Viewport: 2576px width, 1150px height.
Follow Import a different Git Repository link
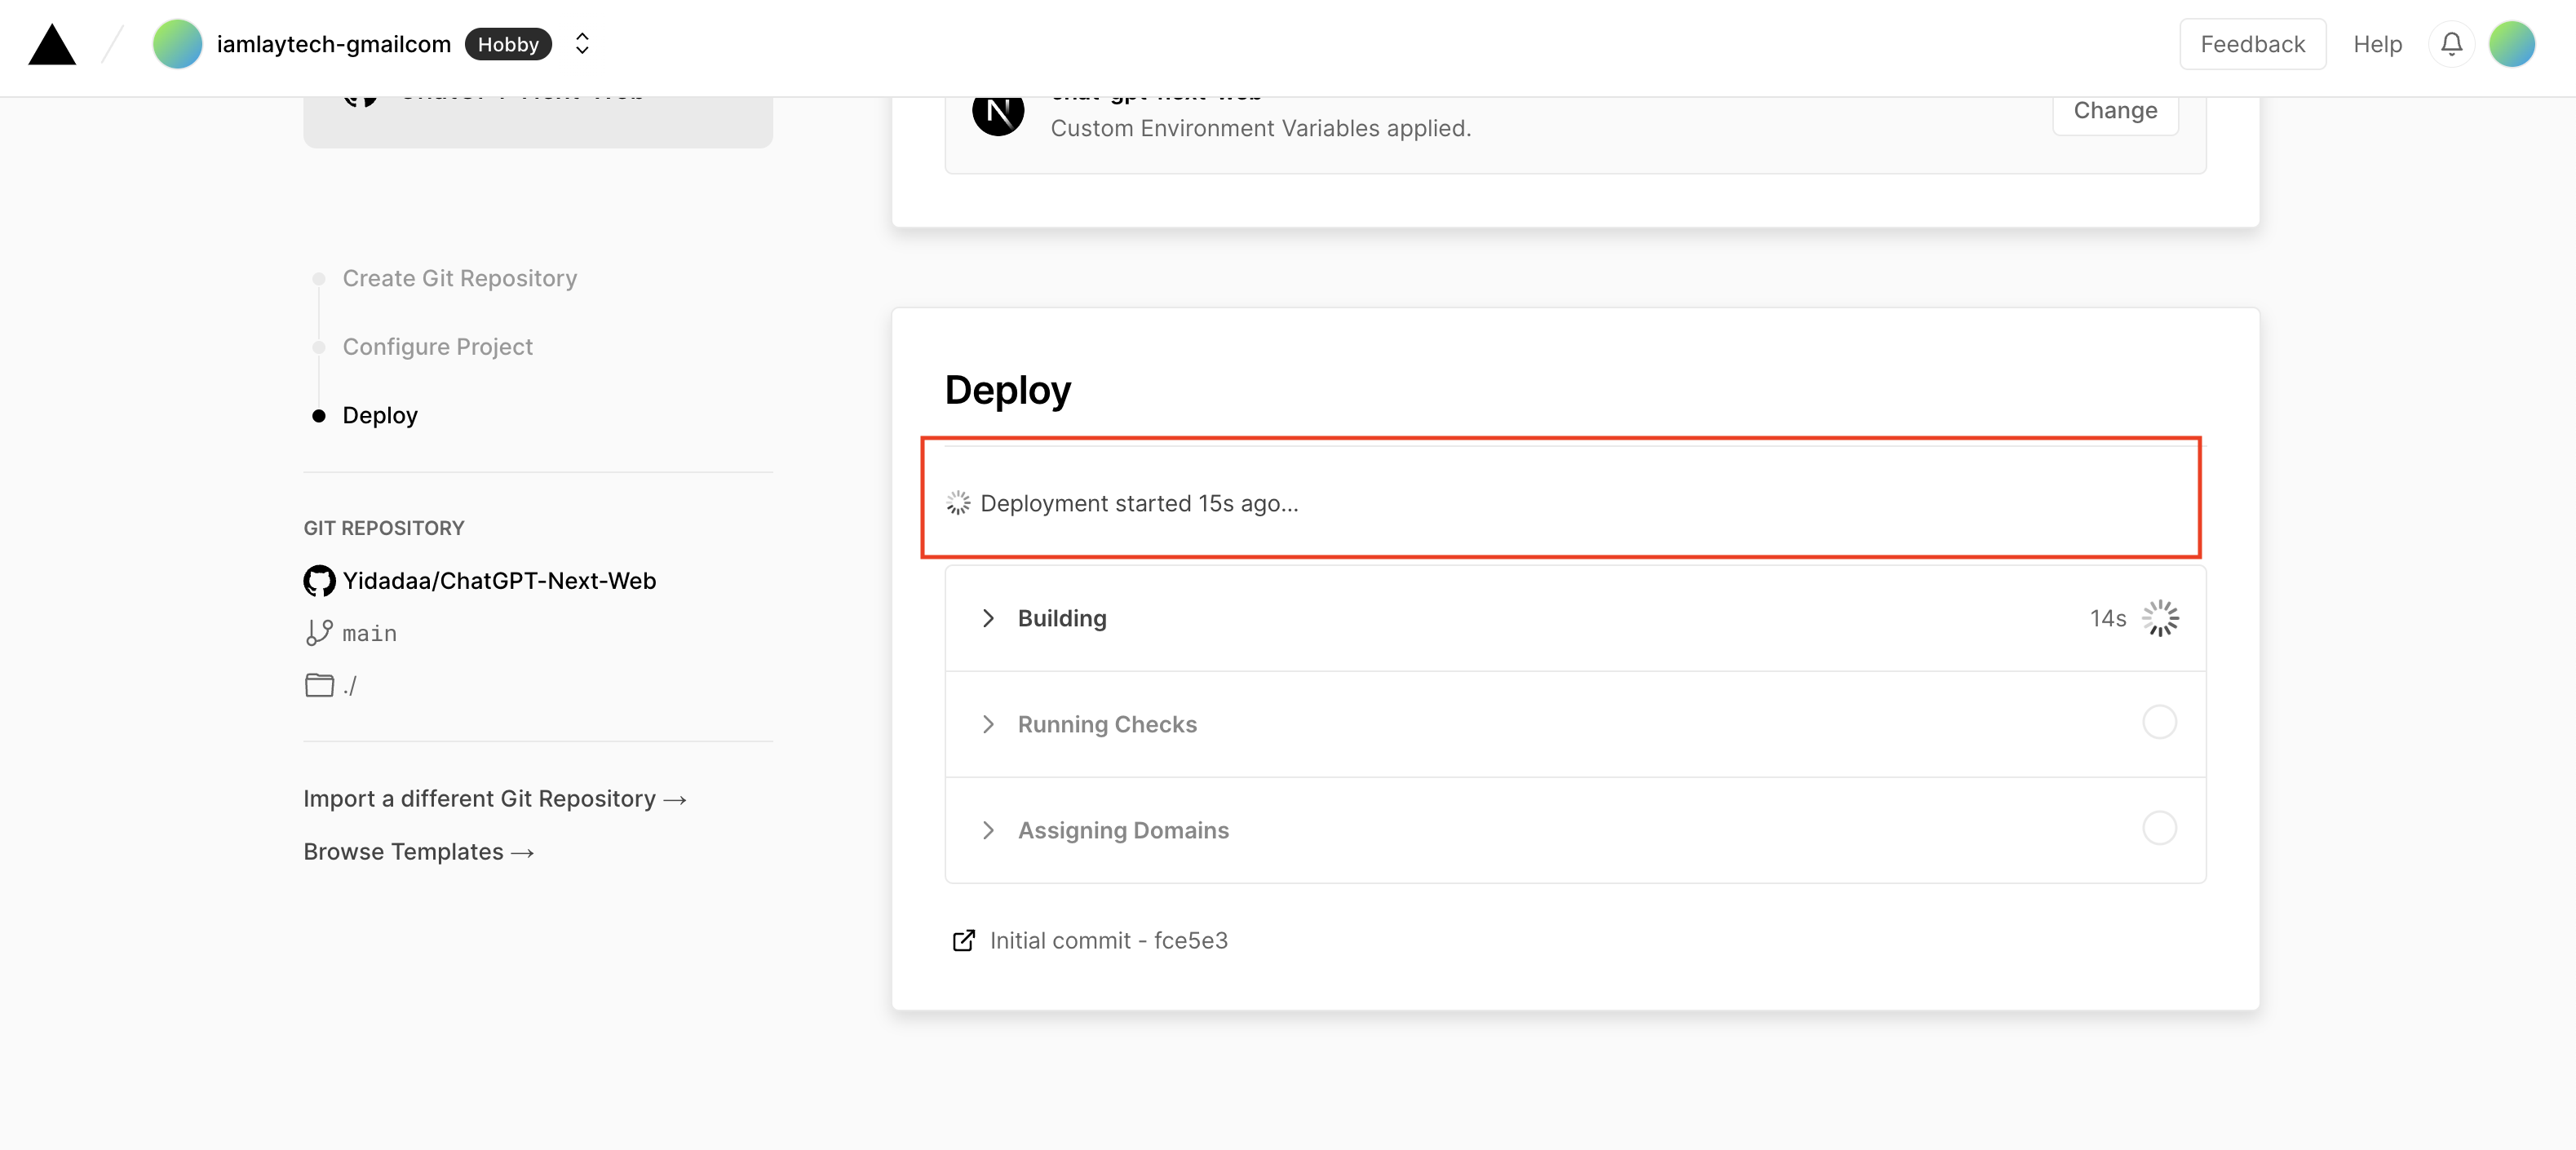pos(495,798)
